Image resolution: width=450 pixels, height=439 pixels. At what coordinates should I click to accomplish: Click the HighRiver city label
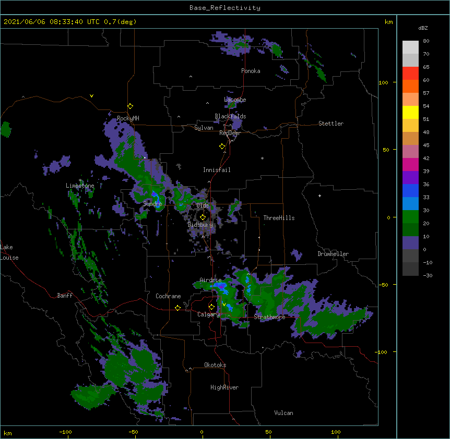coord(224,387)
